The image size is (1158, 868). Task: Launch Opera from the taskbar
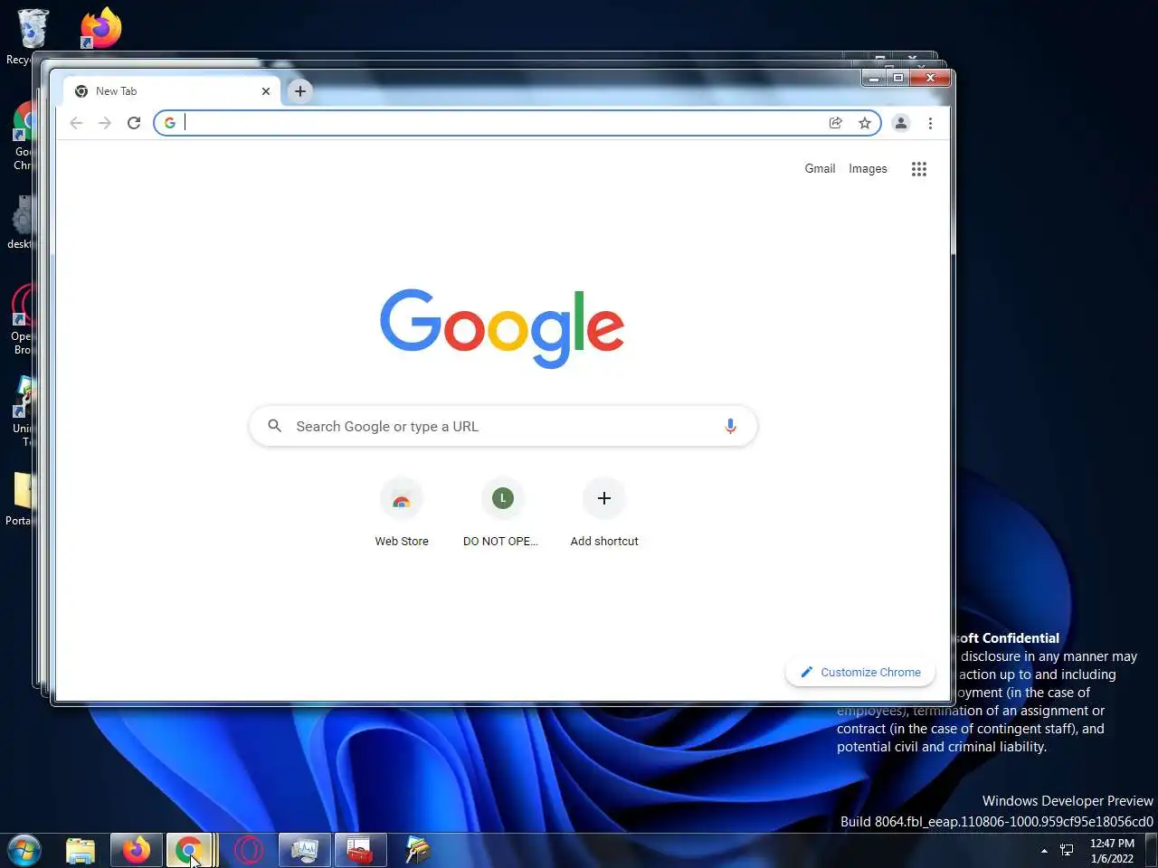[x=248, y=851]
